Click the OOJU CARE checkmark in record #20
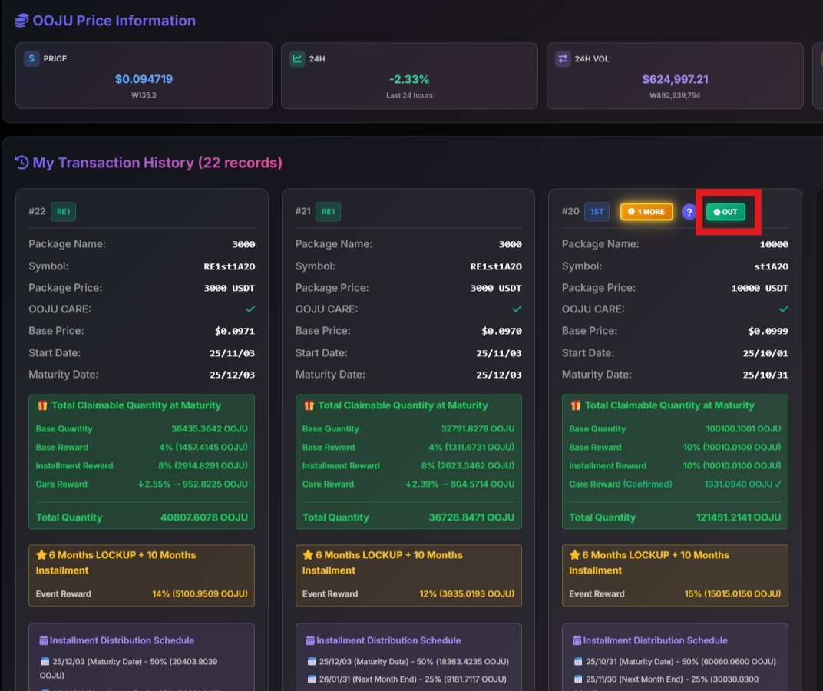823x691 pixels. click(x=783, y=309)
